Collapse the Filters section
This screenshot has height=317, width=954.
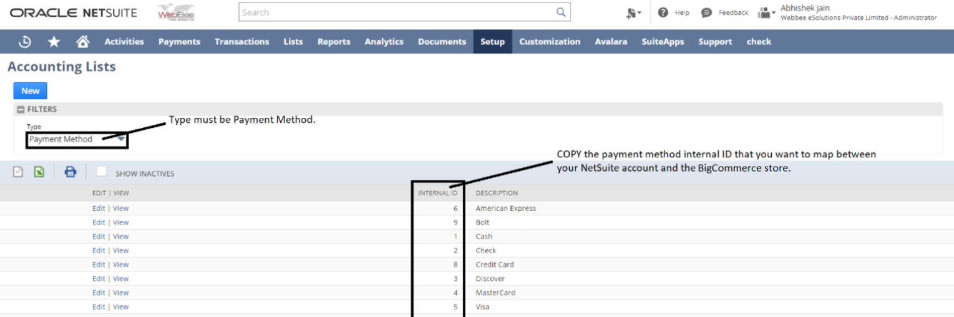pos(21,109)
